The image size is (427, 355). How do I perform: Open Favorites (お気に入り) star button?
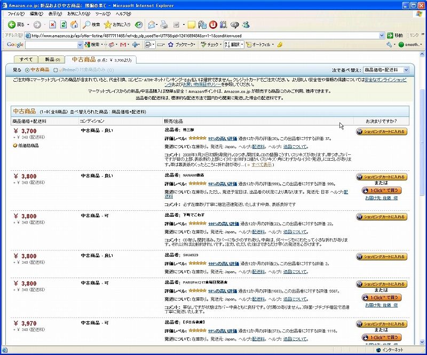[x=117, y=25]
